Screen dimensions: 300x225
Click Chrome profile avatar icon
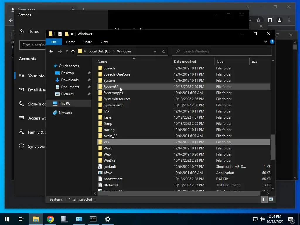click(x=279, y=20)
